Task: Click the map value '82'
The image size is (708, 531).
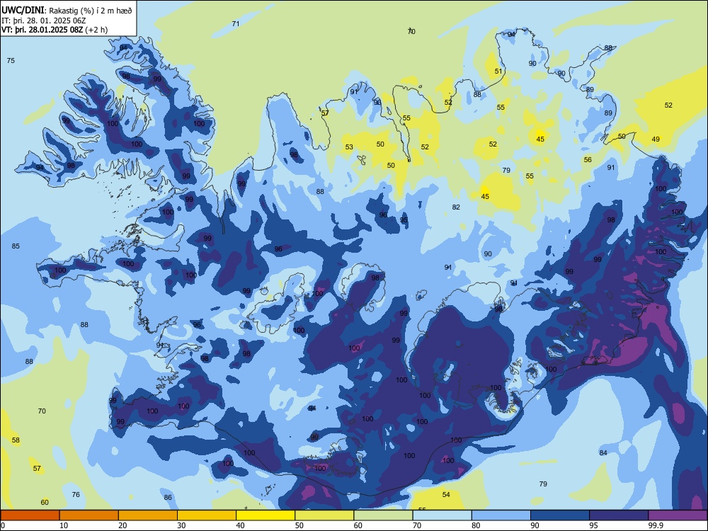Action: pyautogui.click(x=456, y=207)
